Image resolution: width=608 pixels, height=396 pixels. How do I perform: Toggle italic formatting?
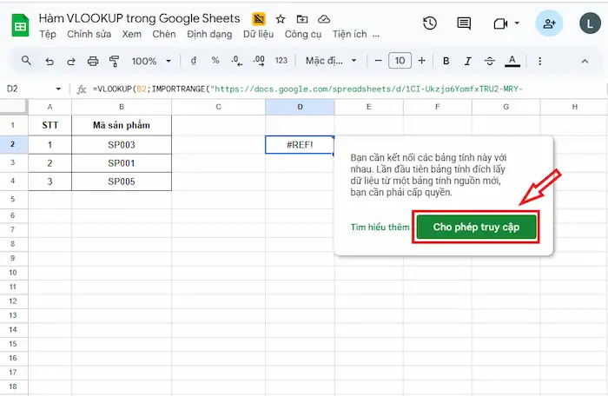tap(468, 61)
